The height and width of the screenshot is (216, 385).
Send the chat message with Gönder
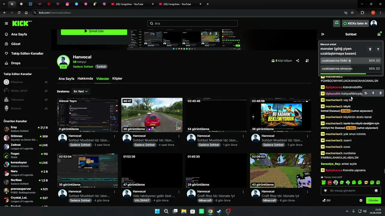click(x=373, y=200)
